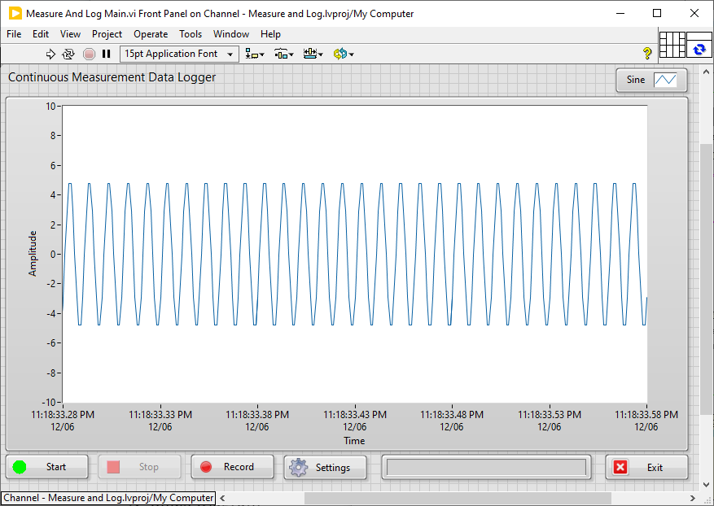Open the Sine waveform selector
The width and height of the screenshot is (714, 506).
coord(651,80)
